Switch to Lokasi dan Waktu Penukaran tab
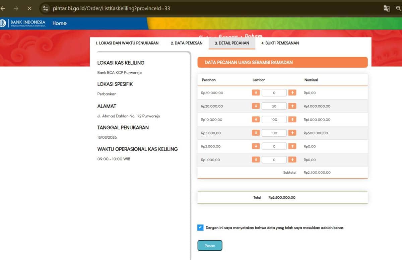 click(x=127, y=43)
